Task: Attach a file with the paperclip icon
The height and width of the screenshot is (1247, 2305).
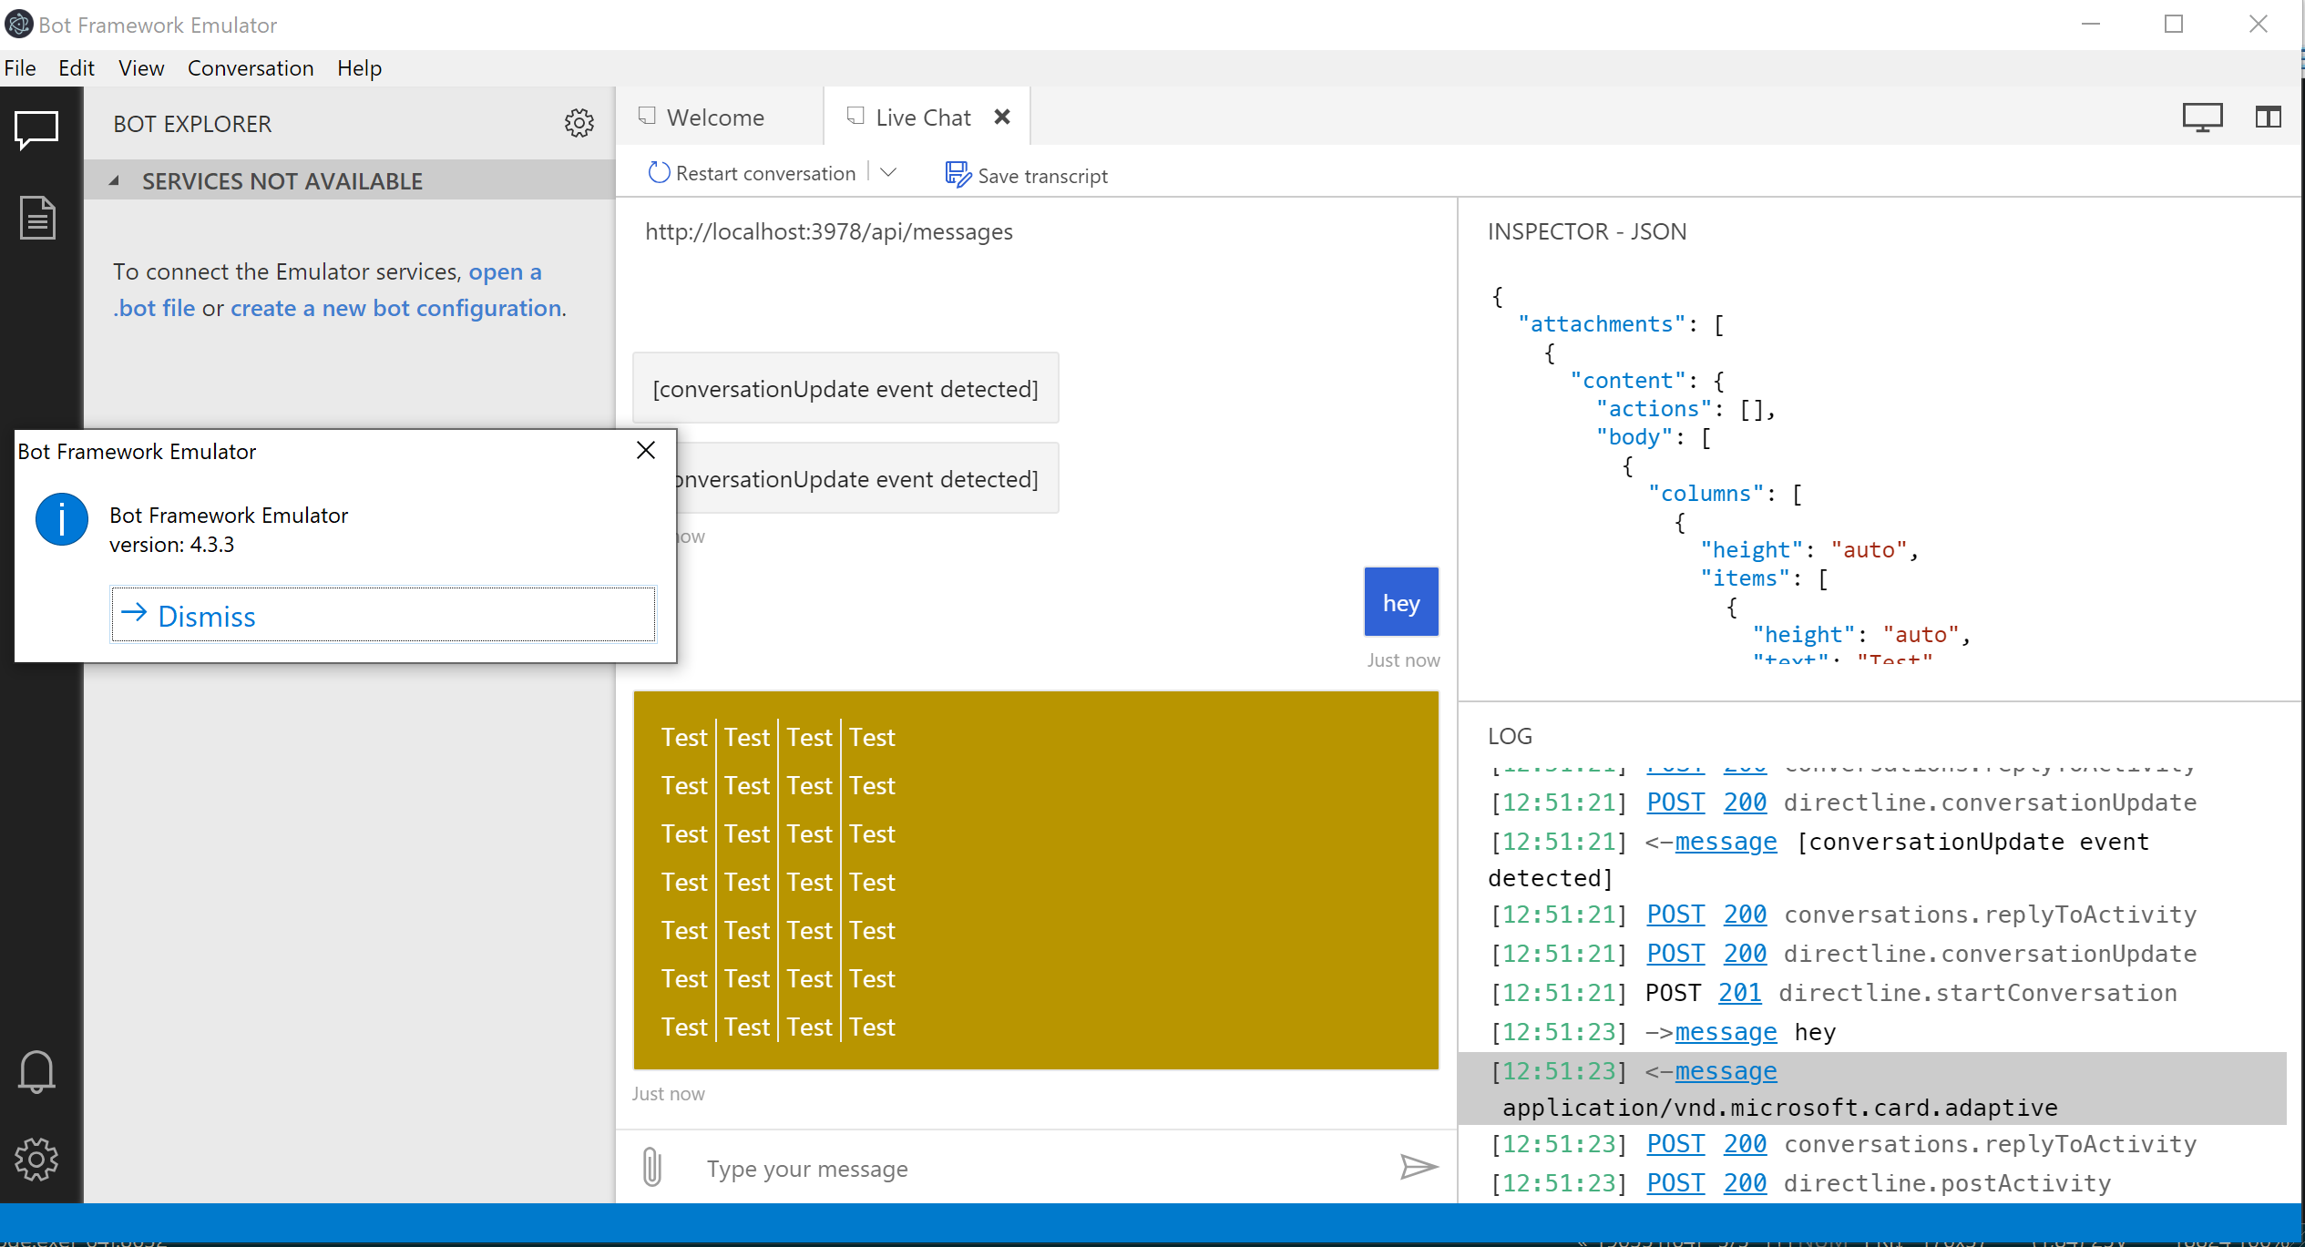Action: click(651, 1167)
